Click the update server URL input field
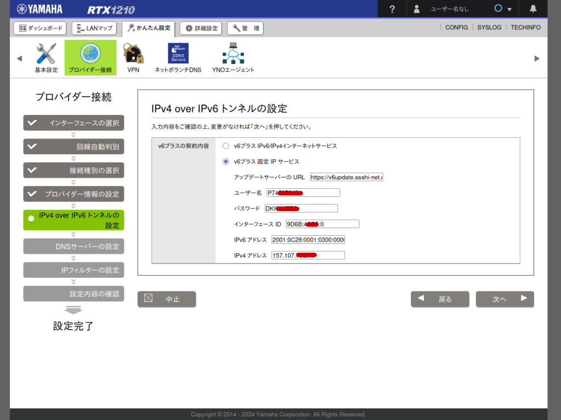This screenshot has width=561, height=420. tap(346, 177)
